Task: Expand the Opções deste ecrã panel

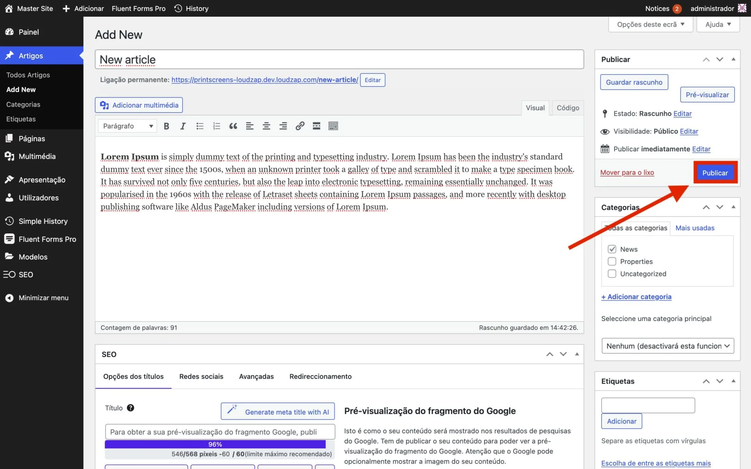Action: (x=650, y=24)
